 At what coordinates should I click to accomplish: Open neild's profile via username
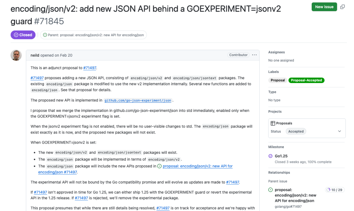point(35,55)
